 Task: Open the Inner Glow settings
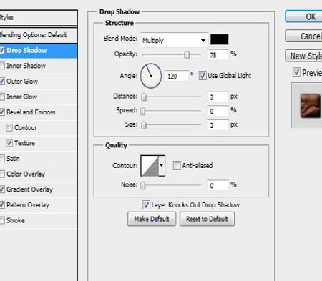pos(22,97)
